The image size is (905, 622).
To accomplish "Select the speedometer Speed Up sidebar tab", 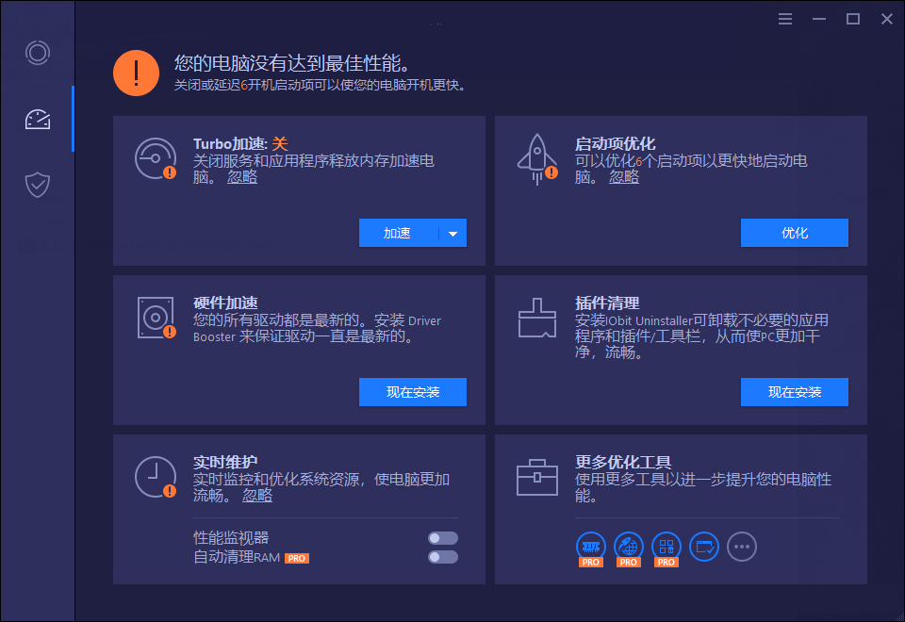I will coord(38,120).
